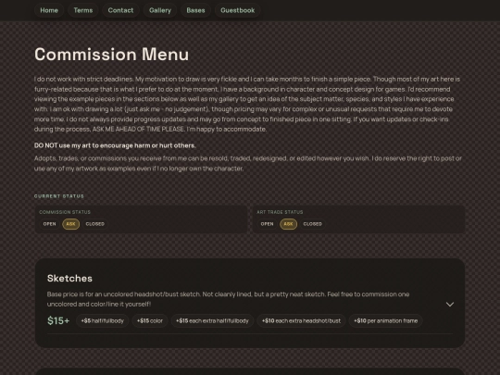Screen dimensions: 500x375
Task: Go to the Terms page
Action: point(83,10)
